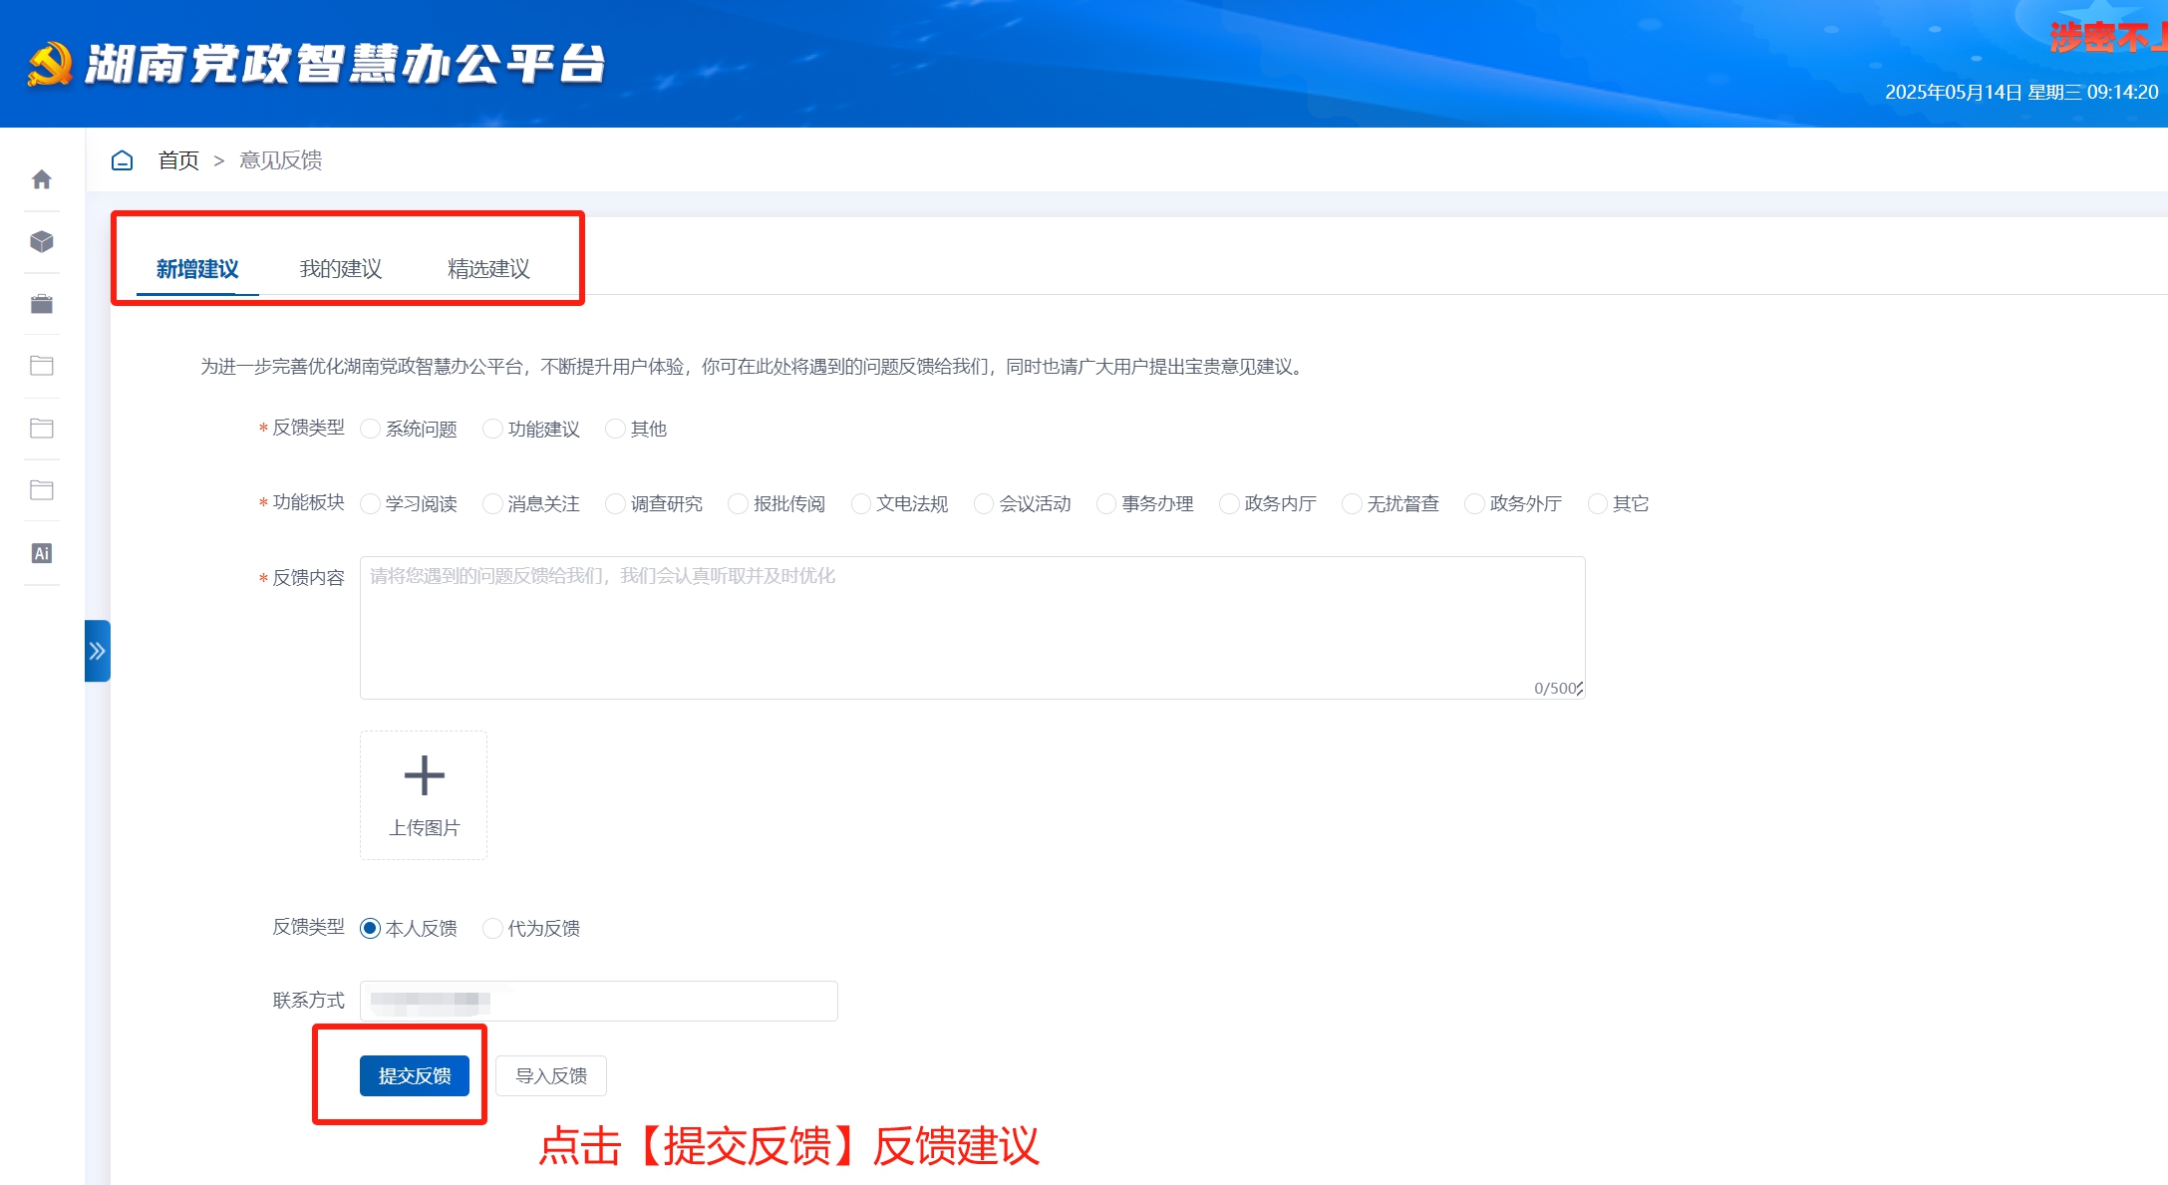The image size is (2168, 1185).
Task: Switch to 我的建议 tab
Action: tap(341, 269)
